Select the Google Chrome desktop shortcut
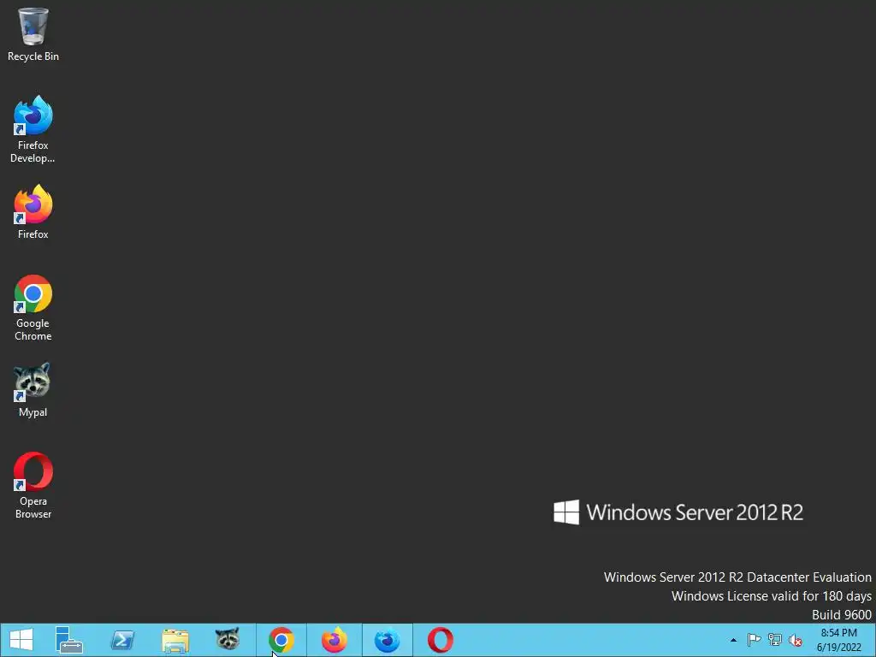Image resolution: width=876 pixels, height=657 pixels. click(x=33, y=307)
